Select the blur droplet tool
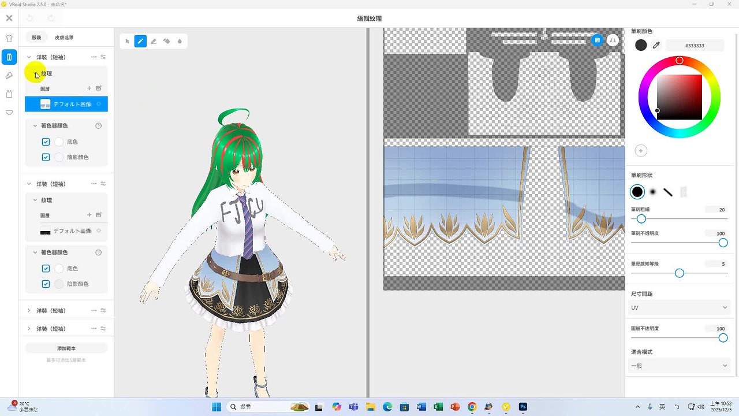Screen dimensions: 739x416 tap(180, 41)
